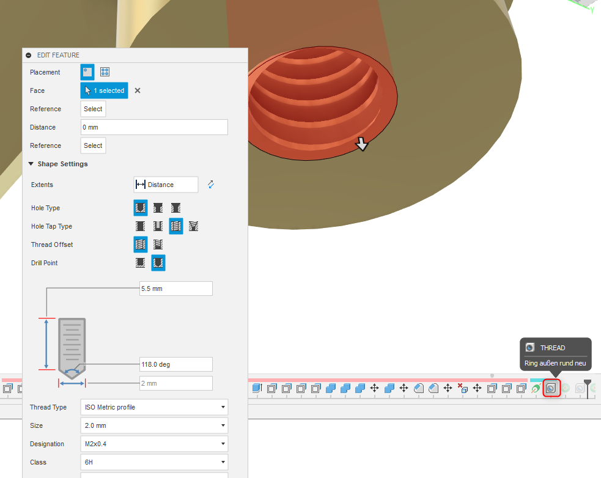Set Hole Tap Type to Taper Tapped

click(194, 226)
